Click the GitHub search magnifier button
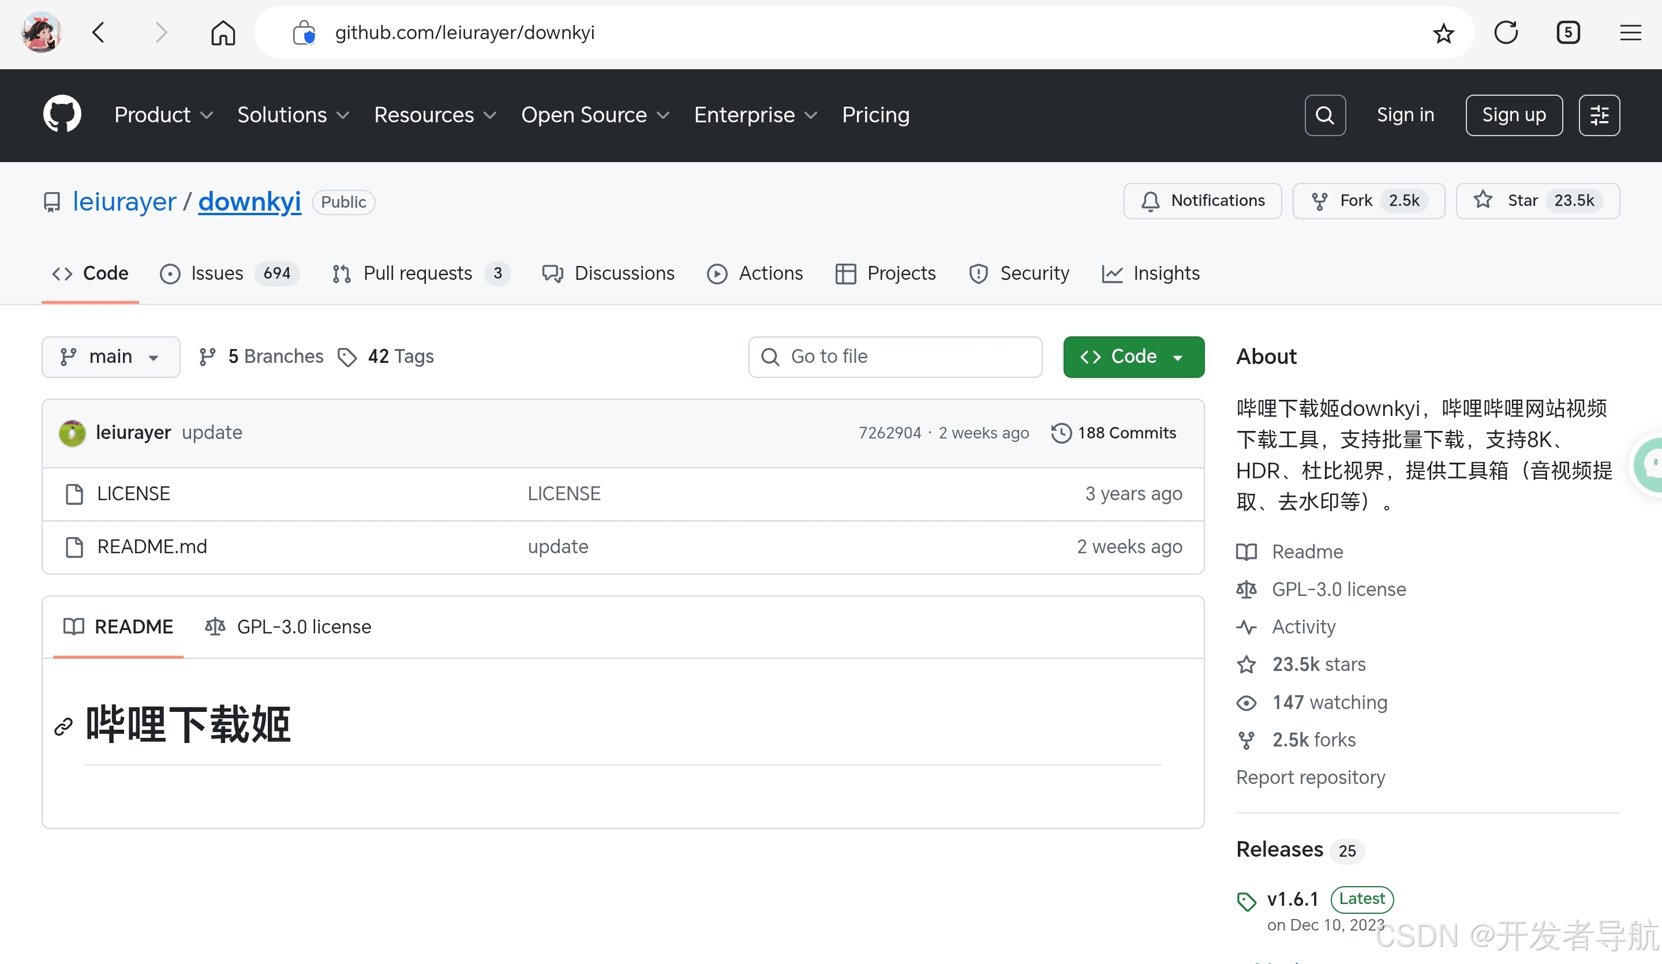This screenshot has width=1662, height=964. coord(1325,115)
